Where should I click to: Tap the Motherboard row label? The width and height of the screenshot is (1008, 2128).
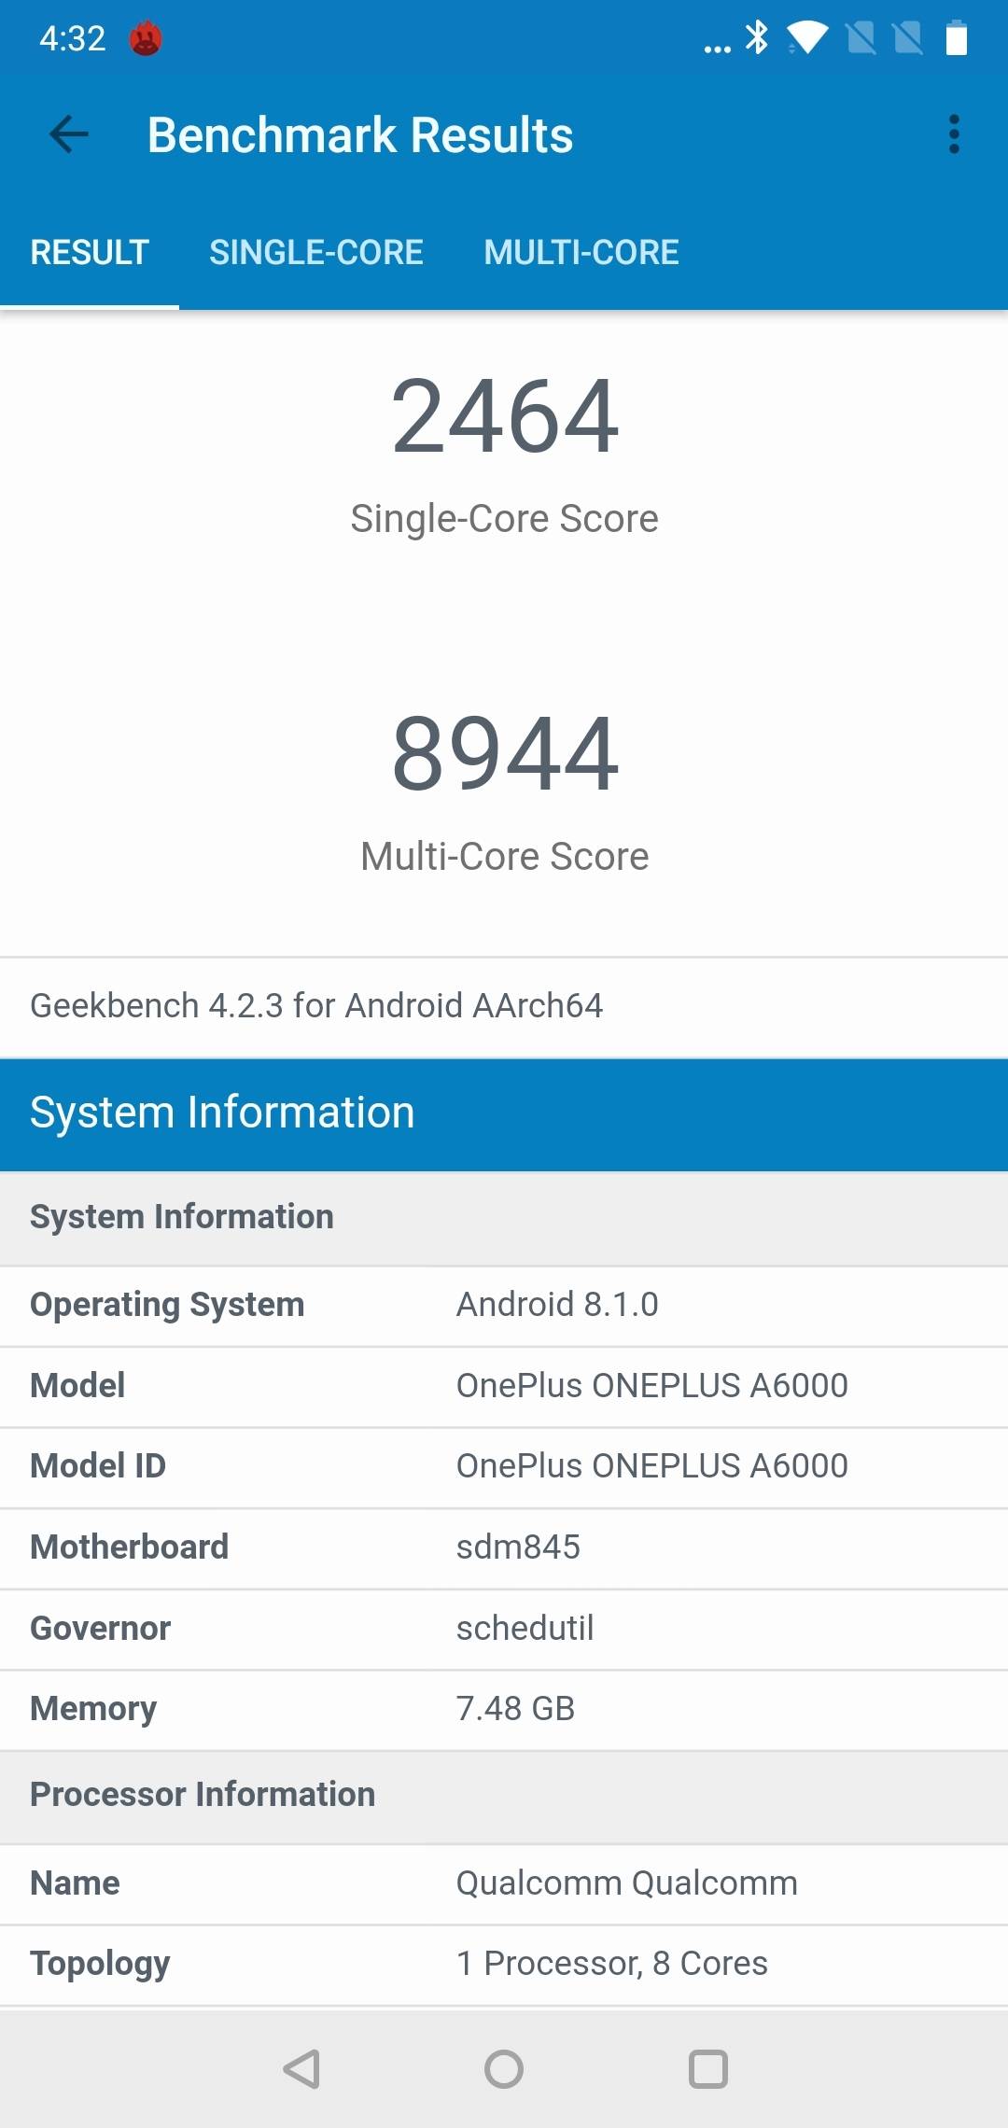(129, 1547)
